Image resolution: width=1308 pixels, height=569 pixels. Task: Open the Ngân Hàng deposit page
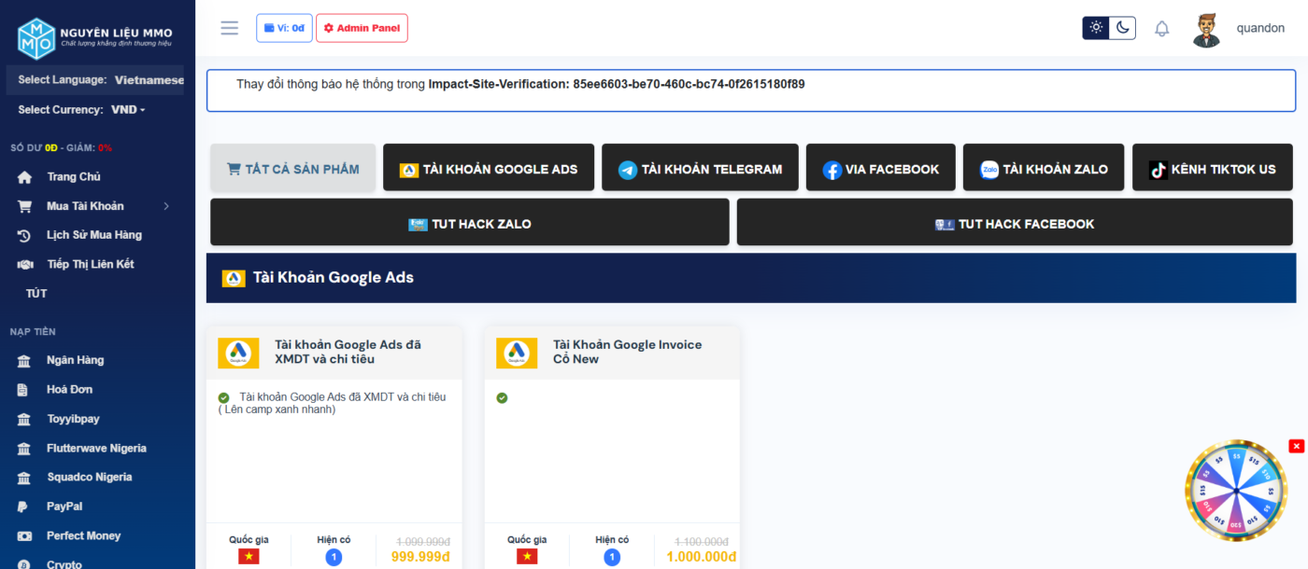(75, 360)
